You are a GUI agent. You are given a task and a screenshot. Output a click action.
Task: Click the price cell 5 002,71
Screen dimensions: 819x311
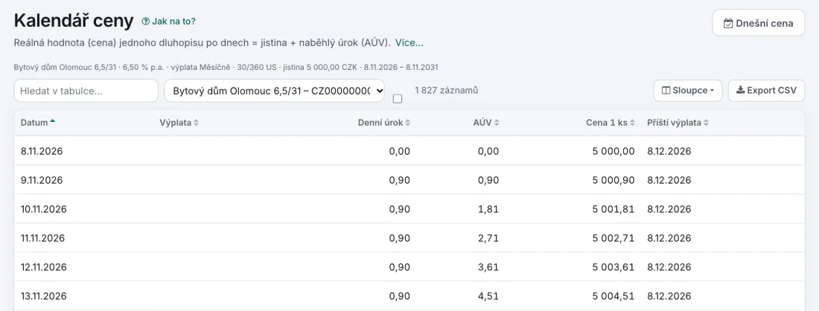[x=614, y=238]
